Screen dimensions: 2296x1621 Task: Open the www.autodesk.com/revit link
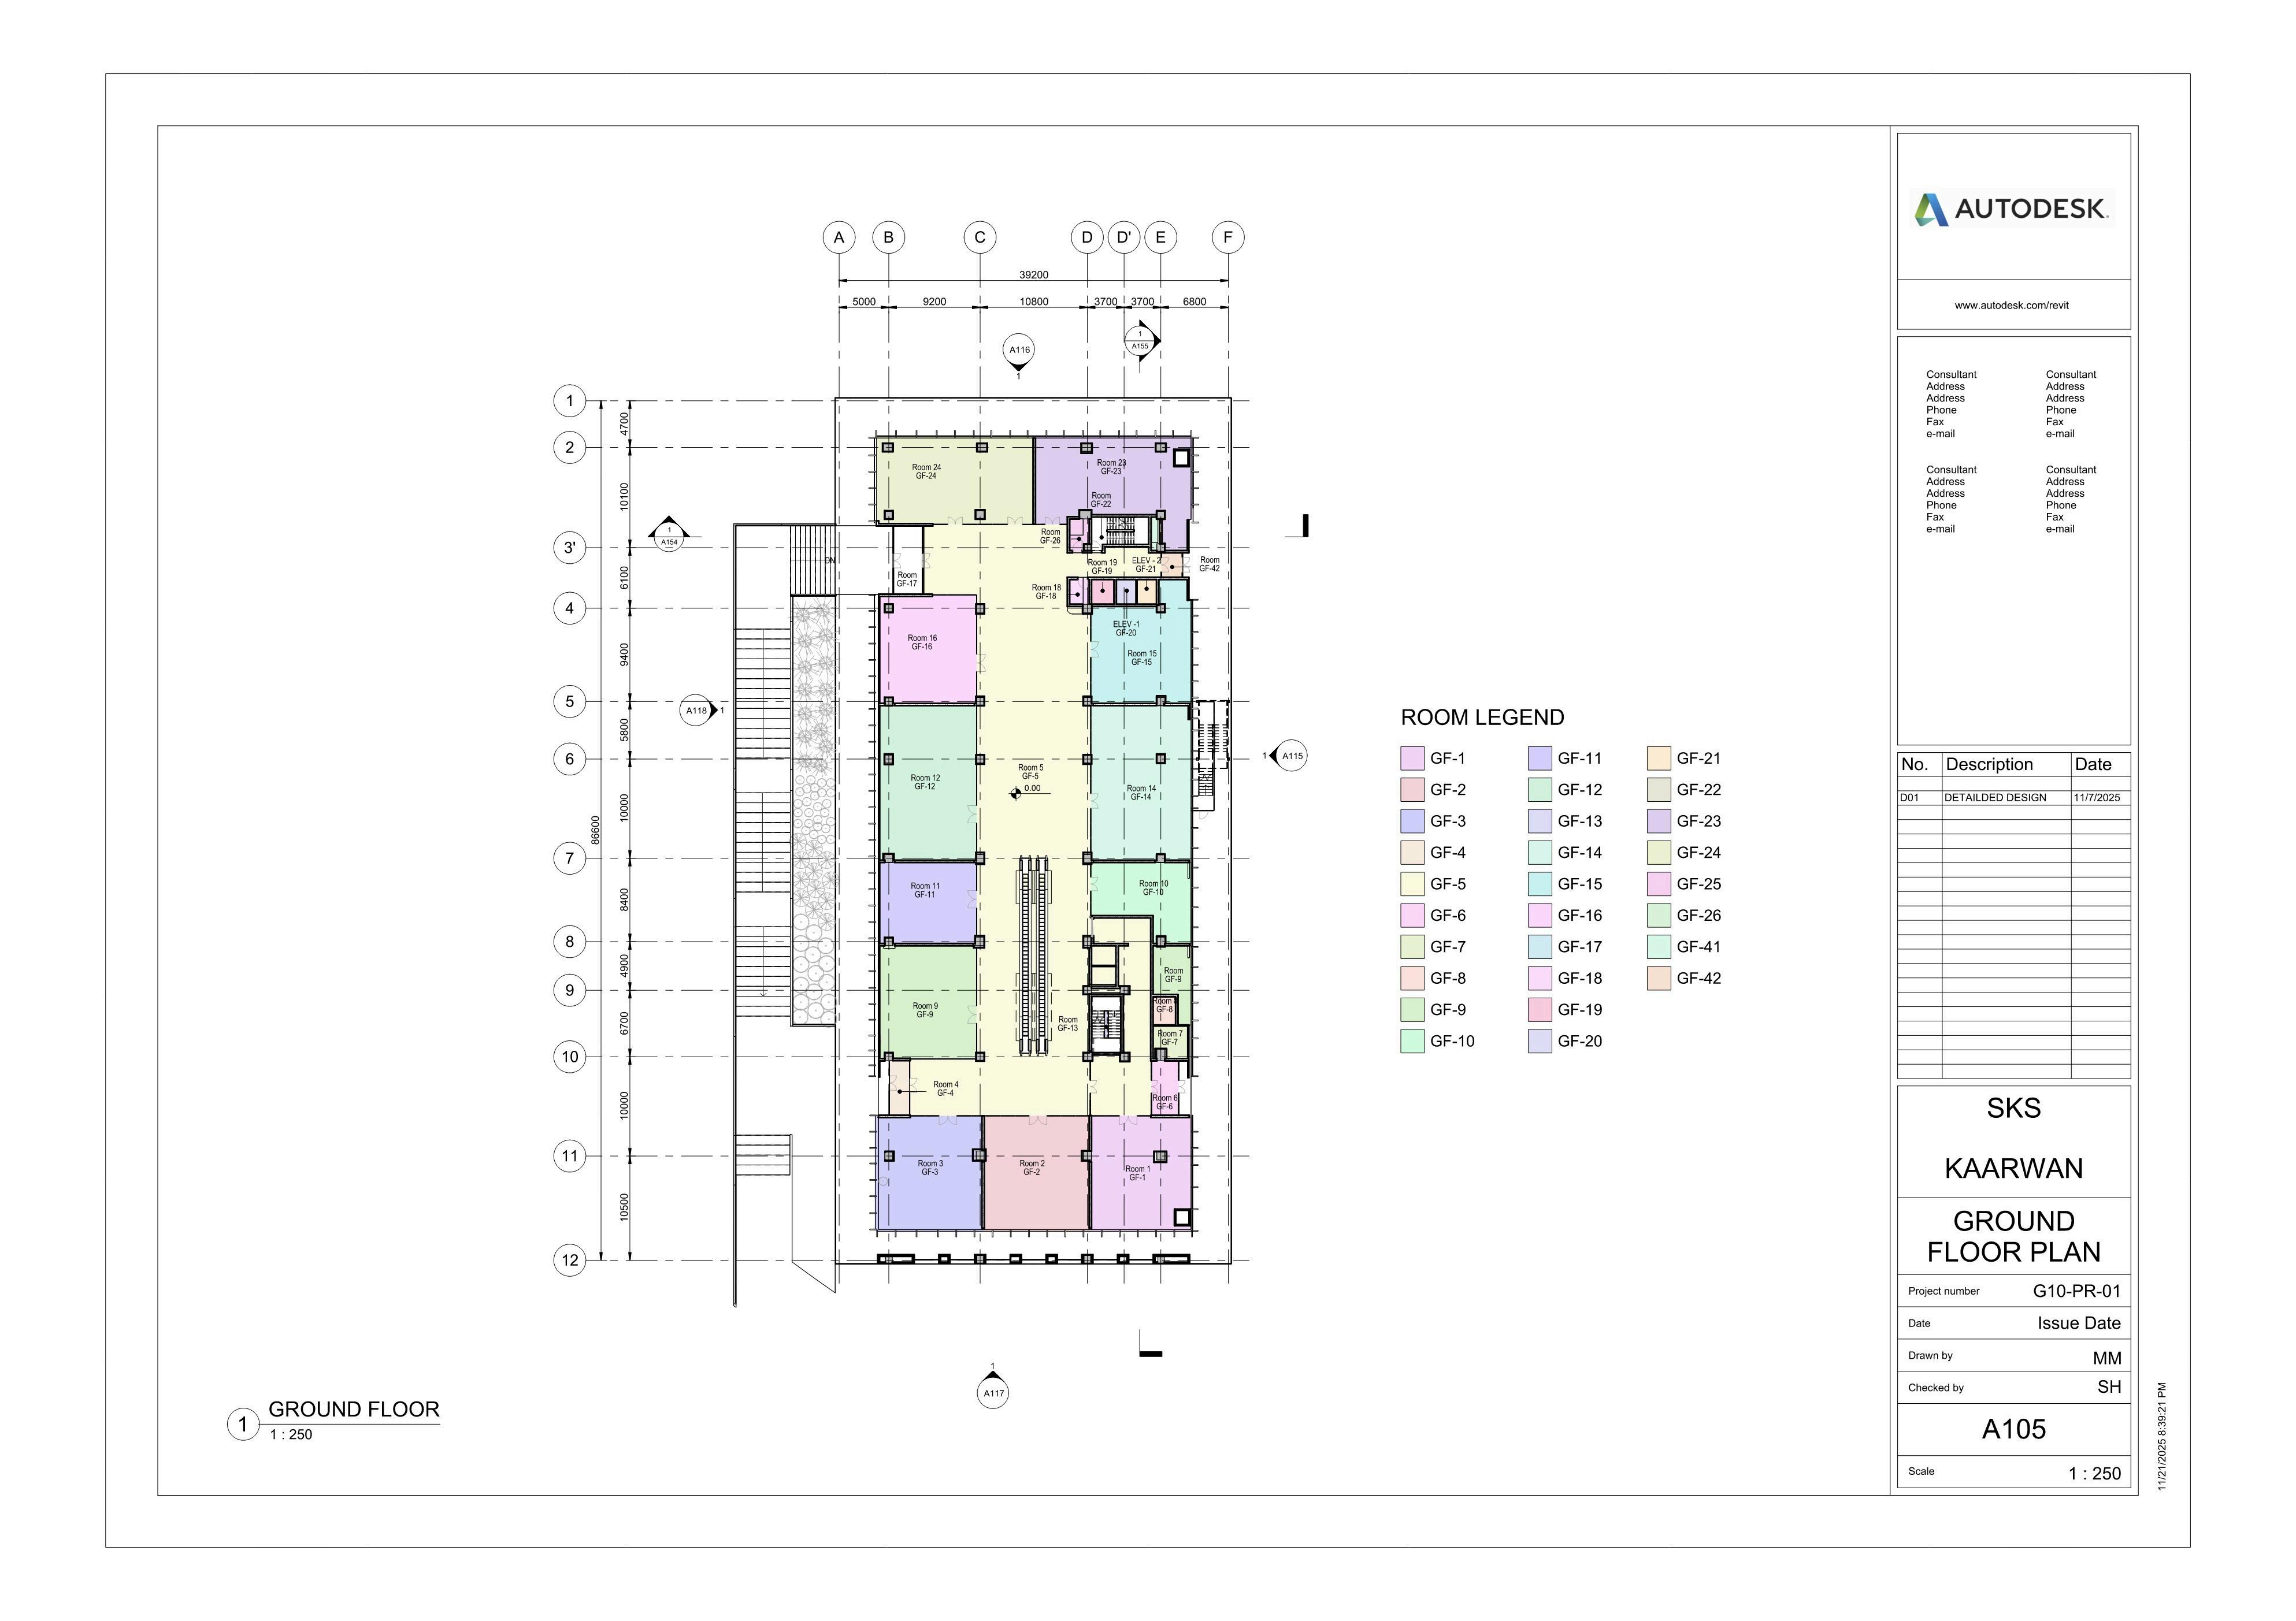pyautogui.click(x=2012, y=305)
